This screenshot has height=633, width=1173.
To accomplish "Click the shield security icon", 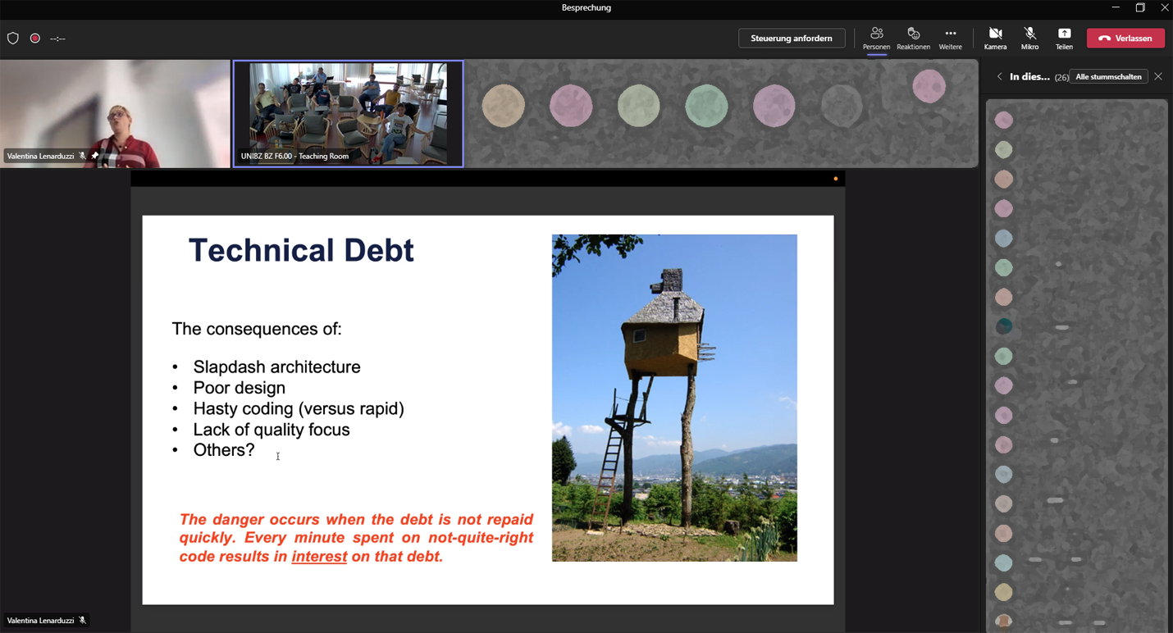I will click(x=13, y=39).
